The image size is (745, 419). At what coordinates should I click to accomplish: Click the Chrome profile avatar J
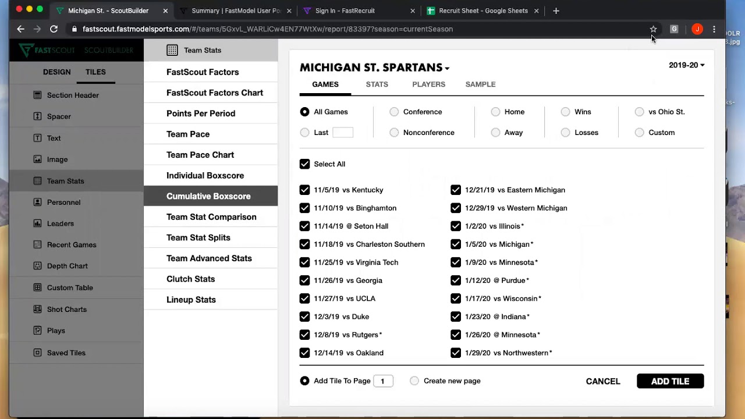[x=697, y=29]
